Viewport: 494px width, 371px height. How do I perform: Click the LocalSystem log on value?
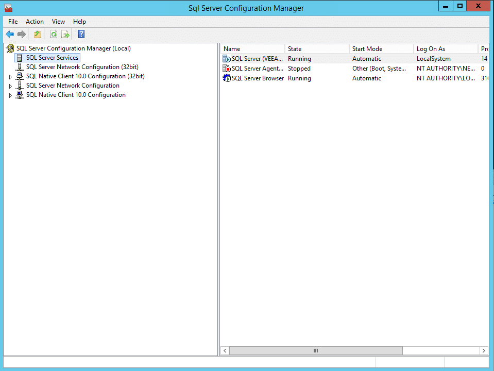tap(434, 59)
